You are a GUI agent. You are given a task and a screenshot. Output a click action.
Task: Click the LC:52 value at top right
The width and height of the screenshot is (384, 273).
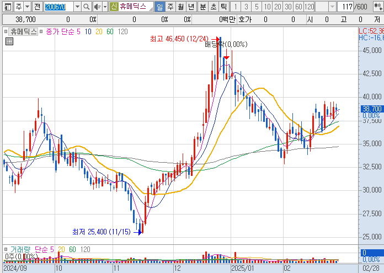pyautogui.click(x=371, y=31)
